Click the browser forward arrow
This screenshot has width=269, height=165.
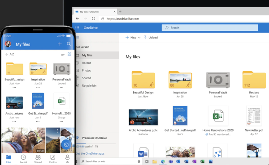pyautogui.click(x=86, y=18)
